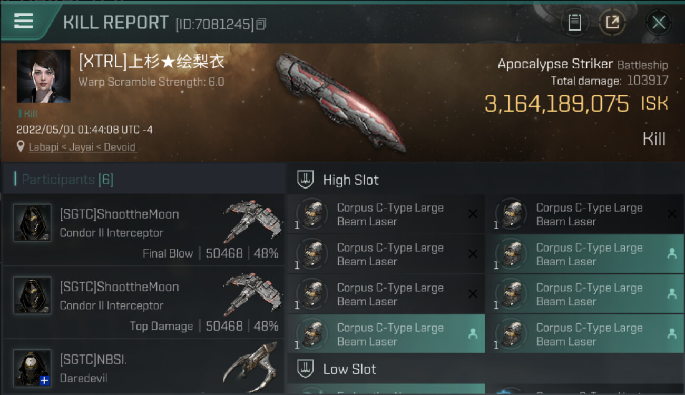The image size is (685, 395).
Task: Click the location pin icon
Action: click(x=21, y=146)
